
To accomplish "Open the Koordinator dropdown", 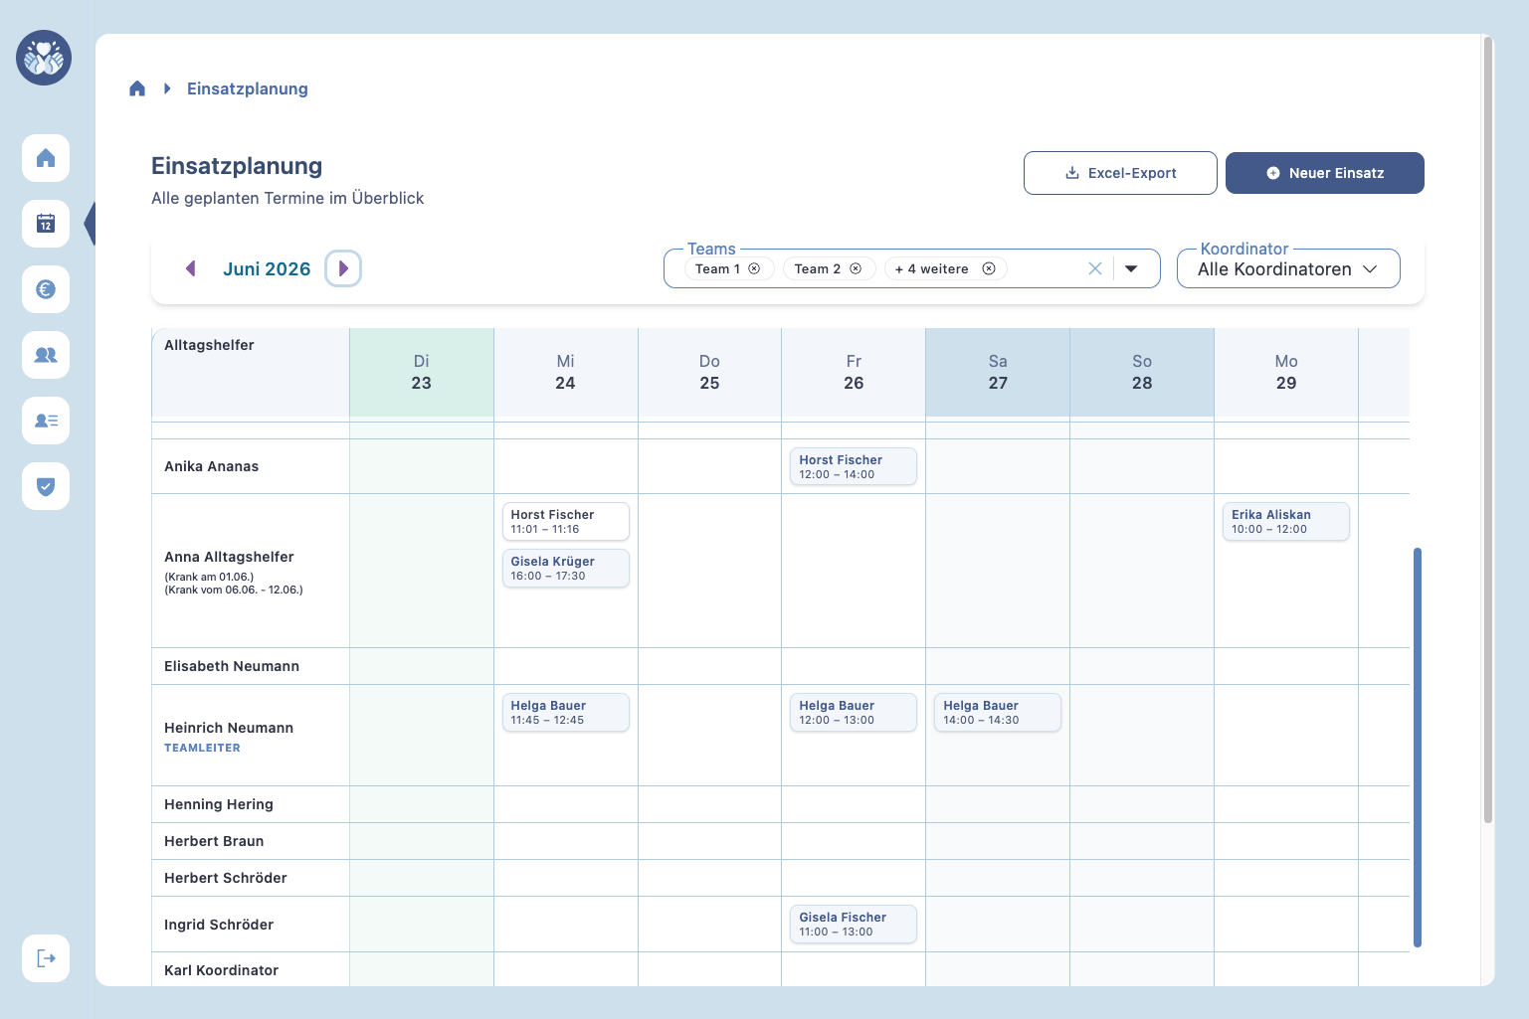I will 1288,268.
